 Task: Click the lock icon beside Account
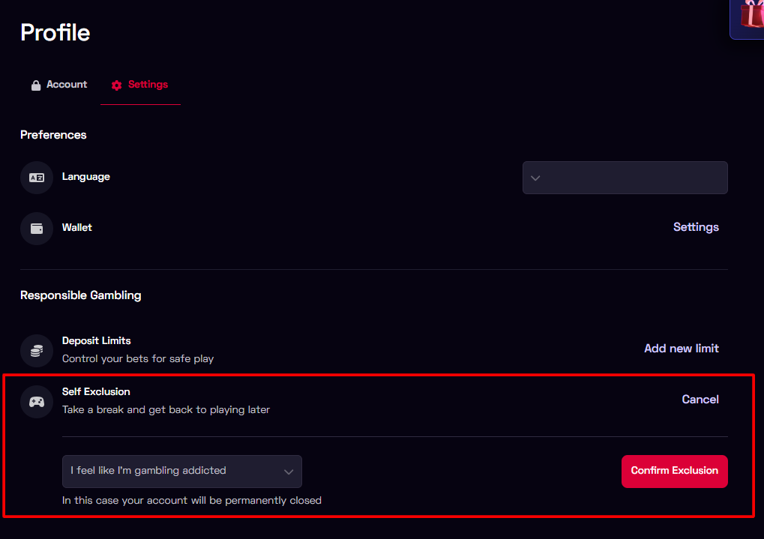click(x=36, y=85)
